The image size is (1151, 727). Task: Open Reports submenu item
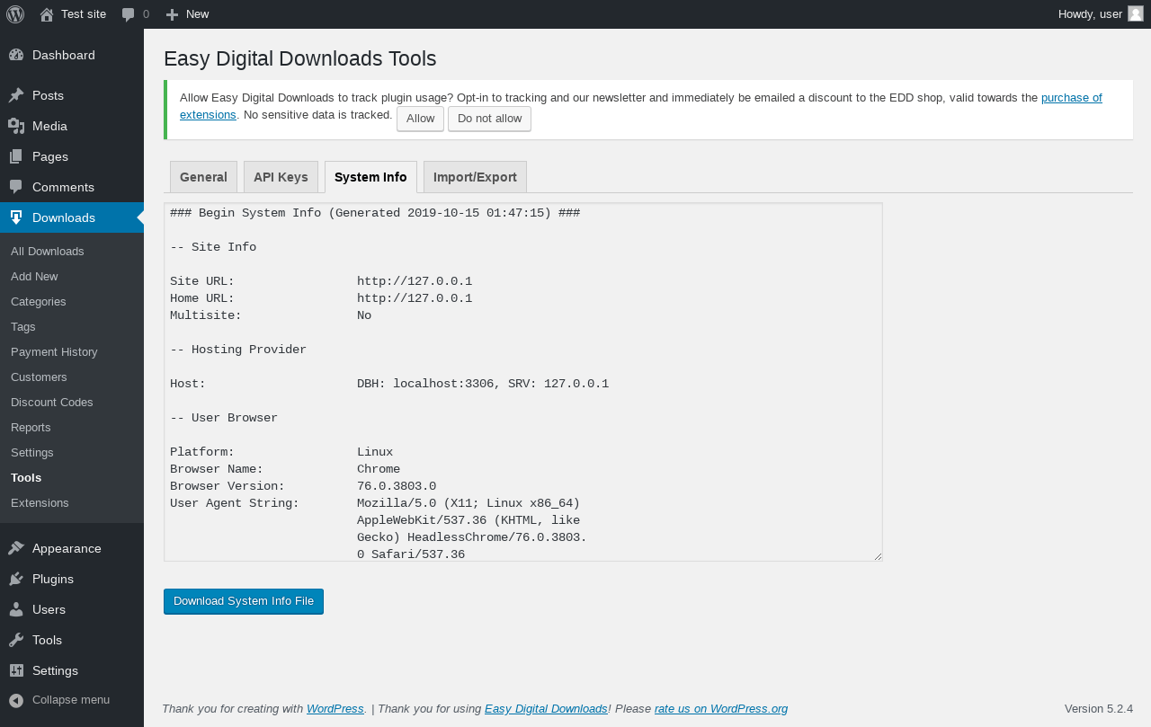tap(31, 427)
